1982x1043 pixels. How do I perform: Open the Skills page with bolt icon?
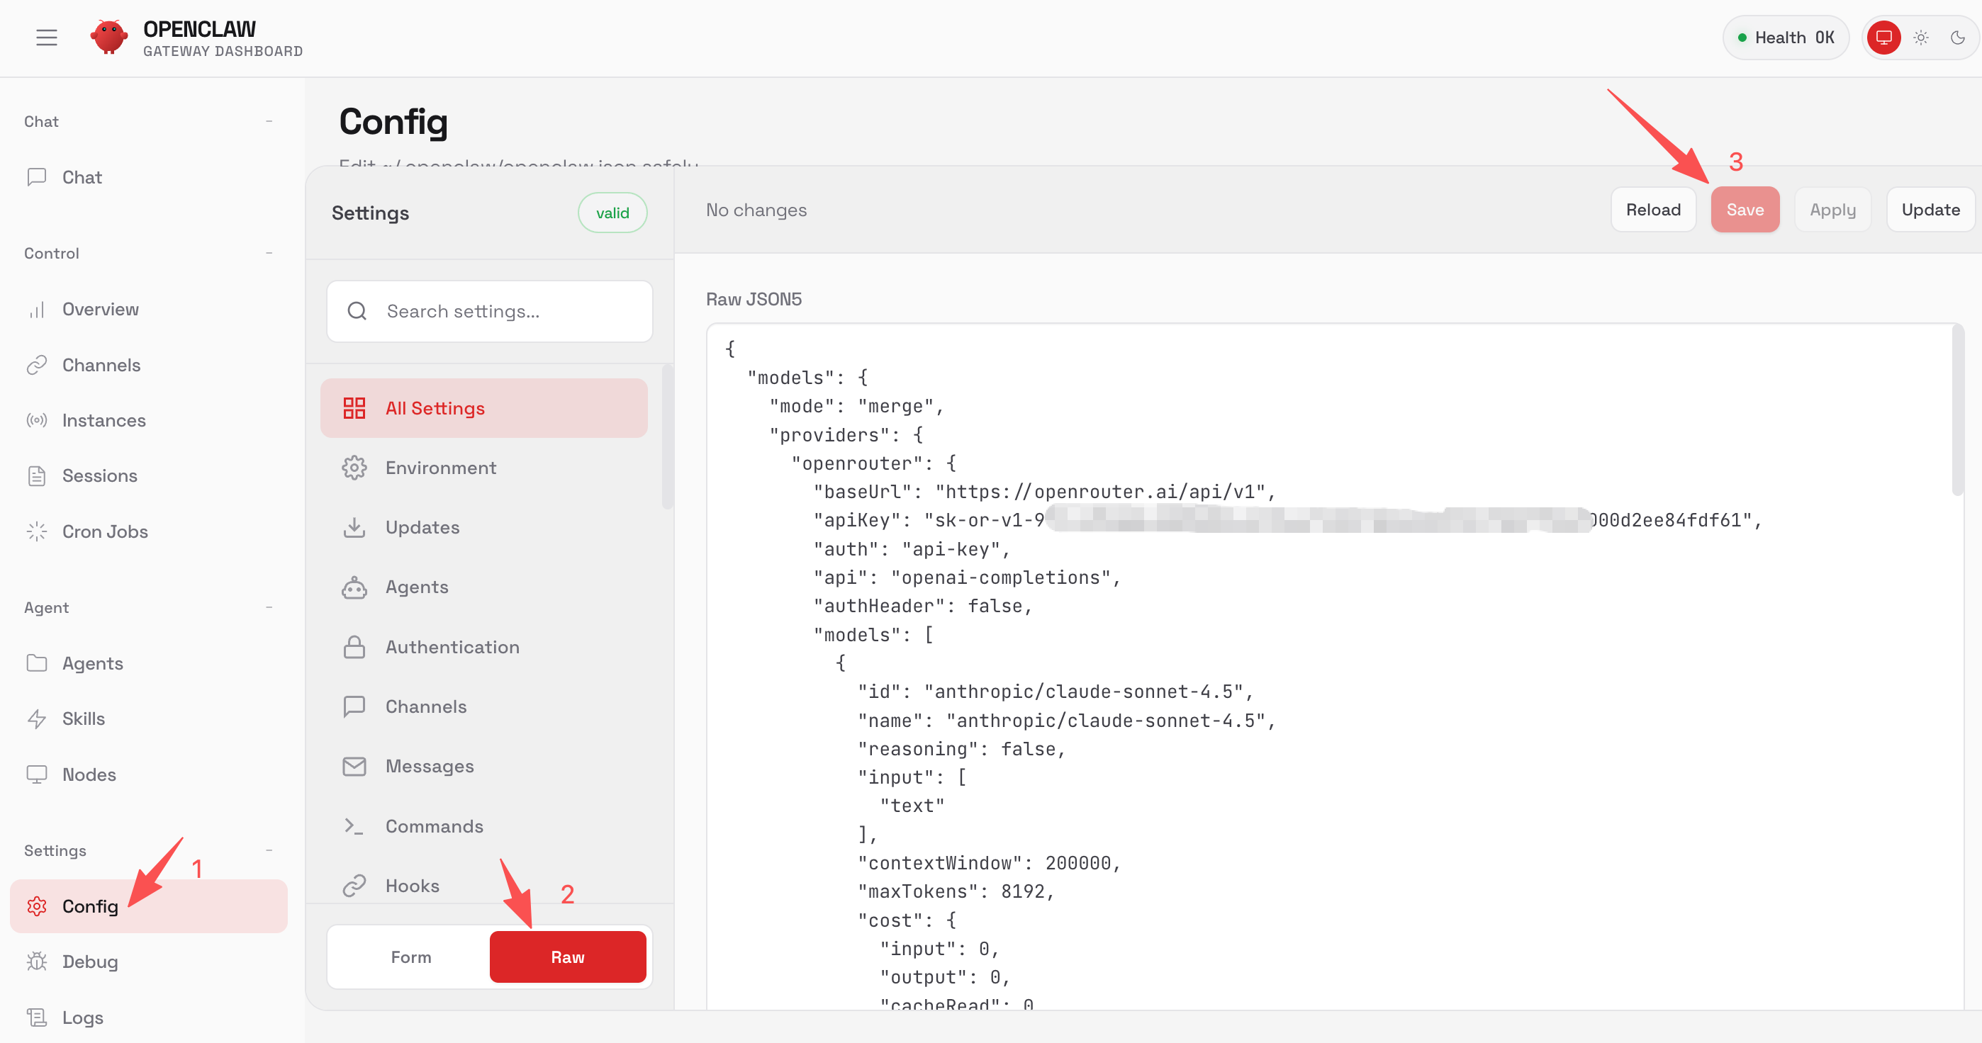click(83, 718)
